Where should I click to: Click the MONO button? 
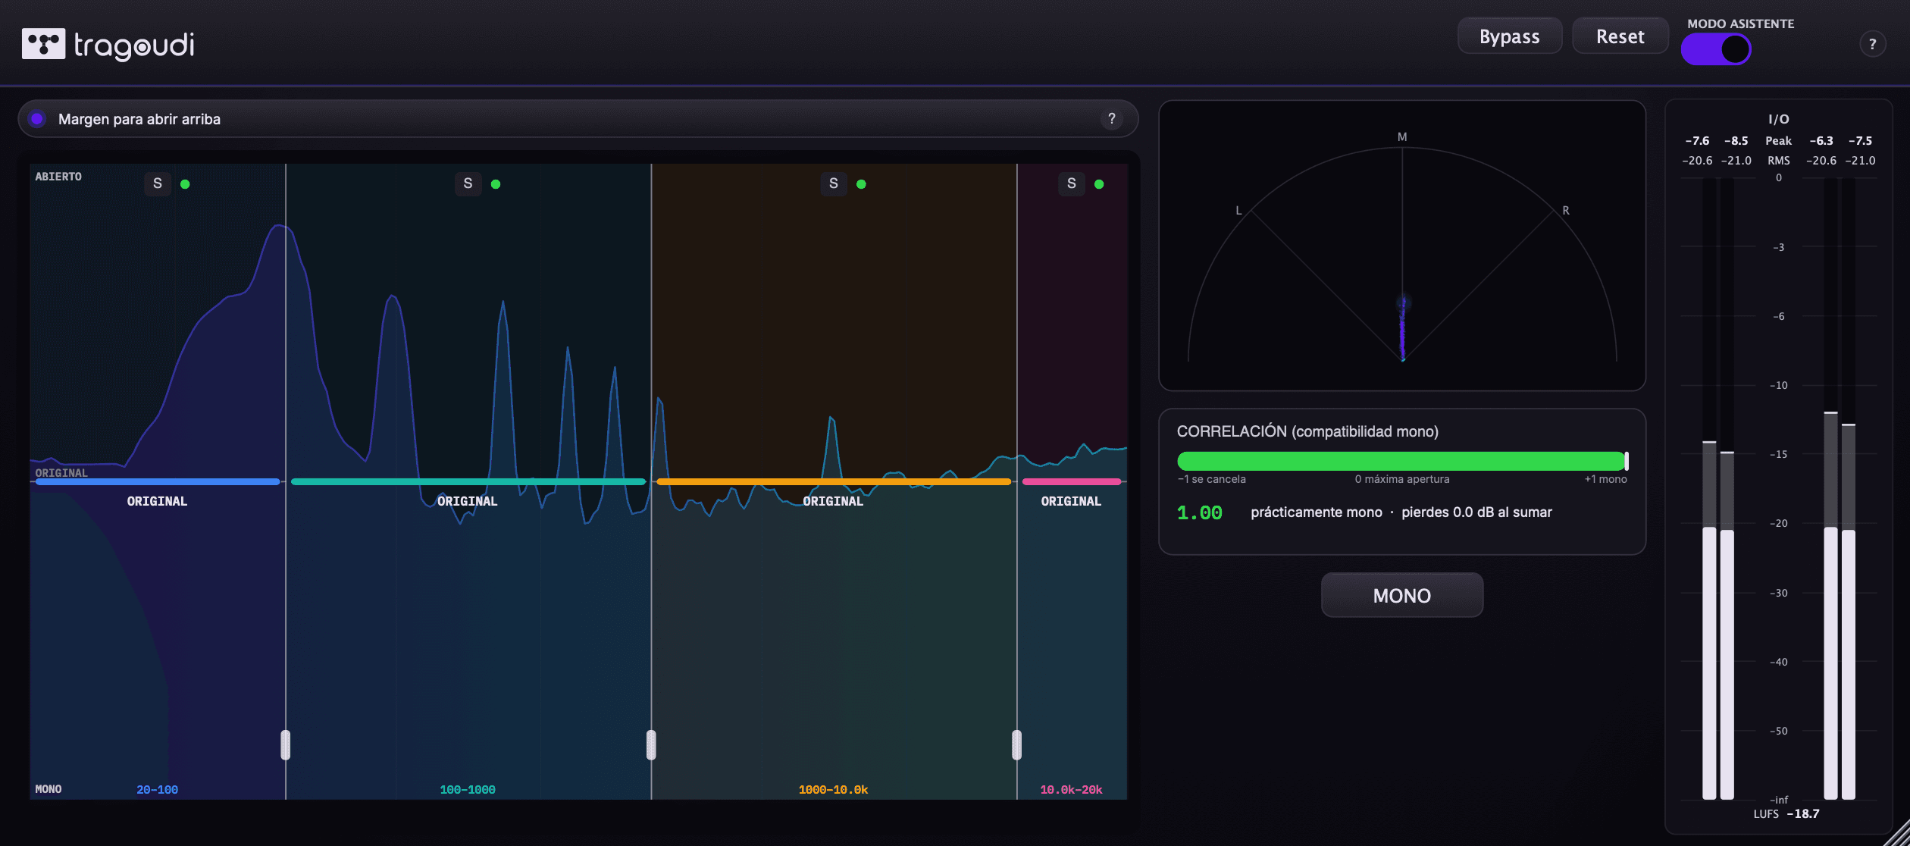pyautogui.click(x=1401, y=596)
